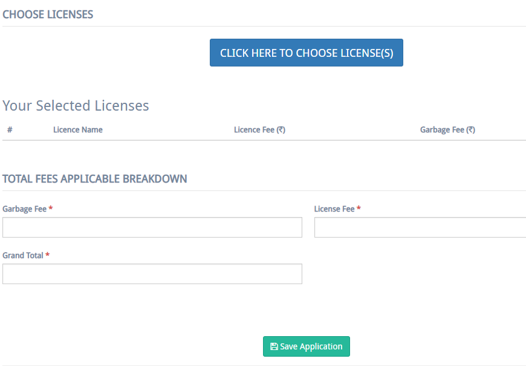Click the # column header
The height and width of the screenshot is (373, 526).
point(10,129)
